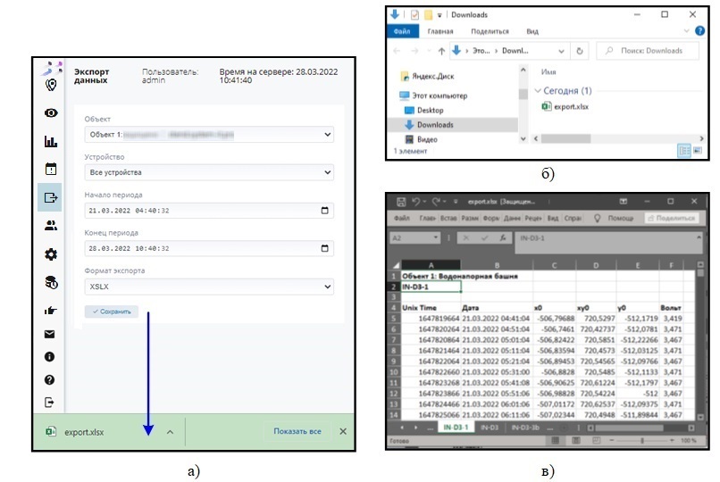This screenshot has height=482, width=720.
Task: Click Excel save icon in title bar
Action: (x=401, y=203)
